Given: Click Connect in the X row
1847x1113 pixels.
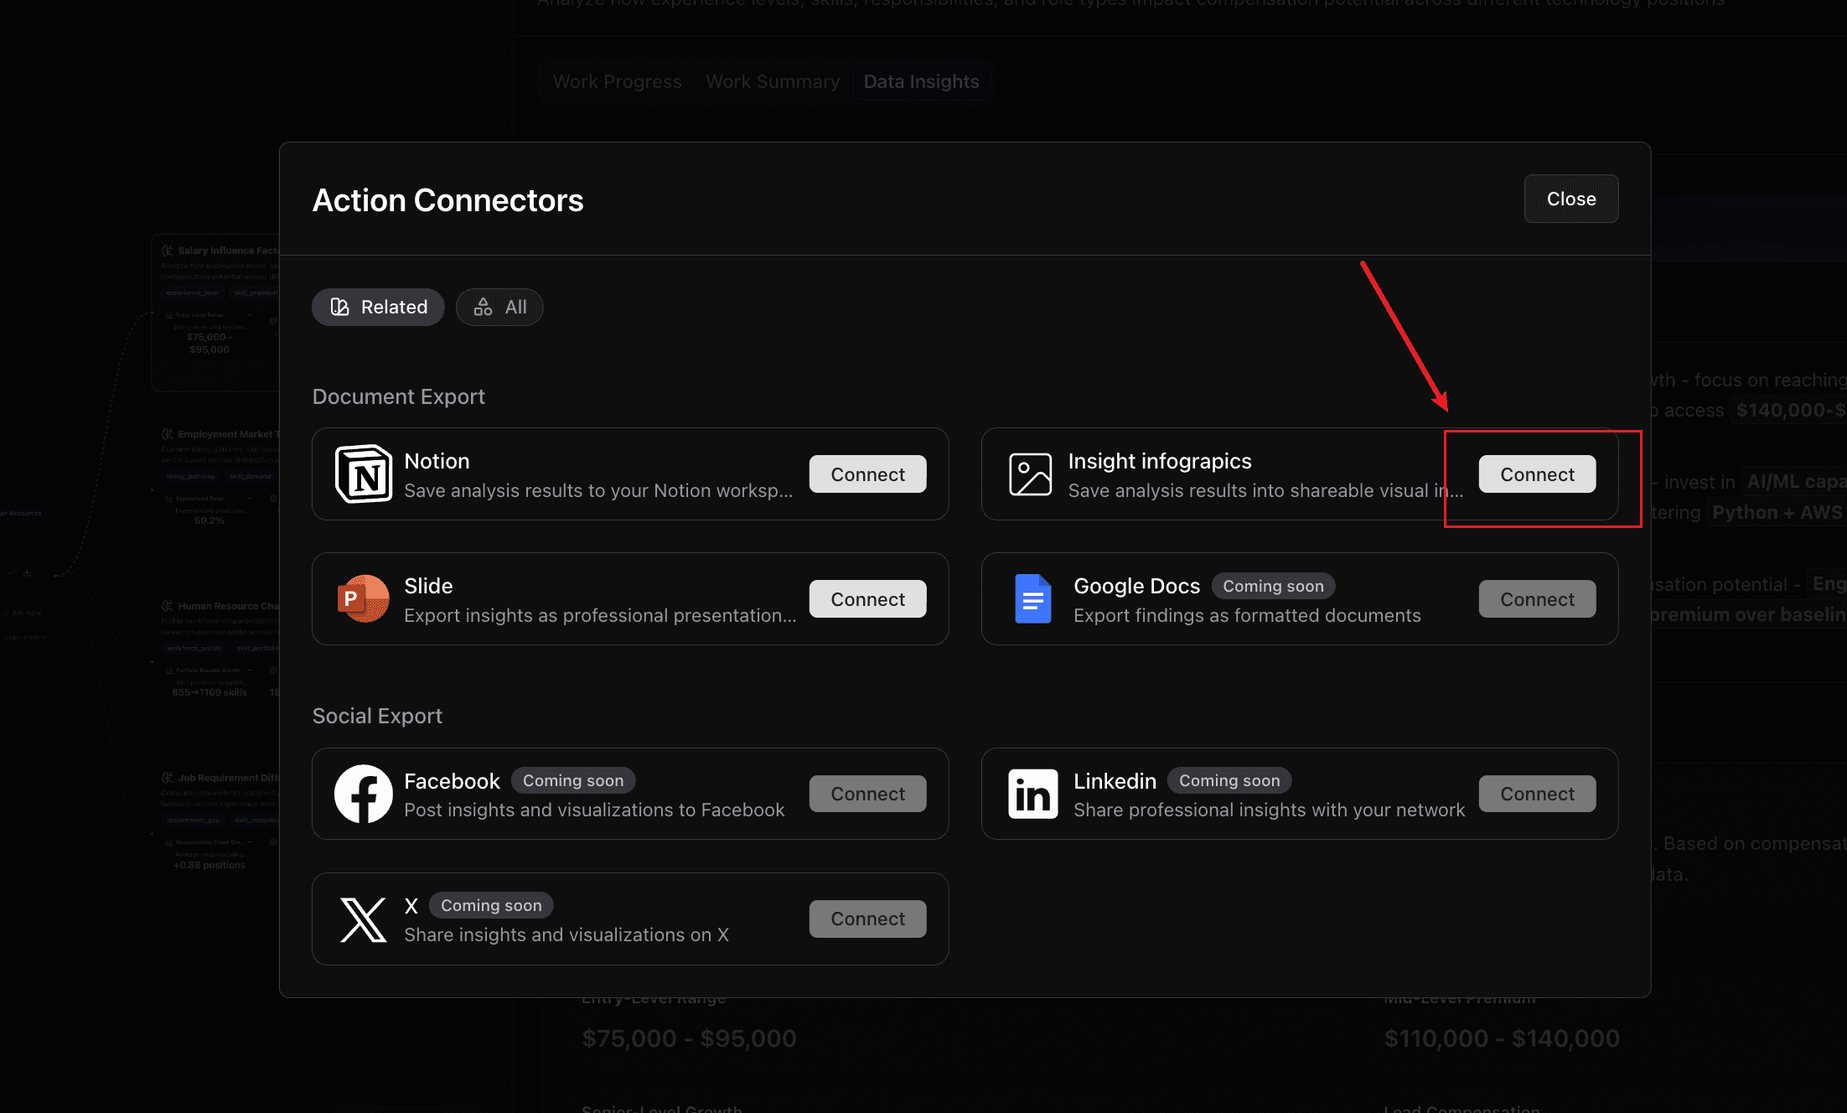Looking at the screenshot, I should coord(867,919).
